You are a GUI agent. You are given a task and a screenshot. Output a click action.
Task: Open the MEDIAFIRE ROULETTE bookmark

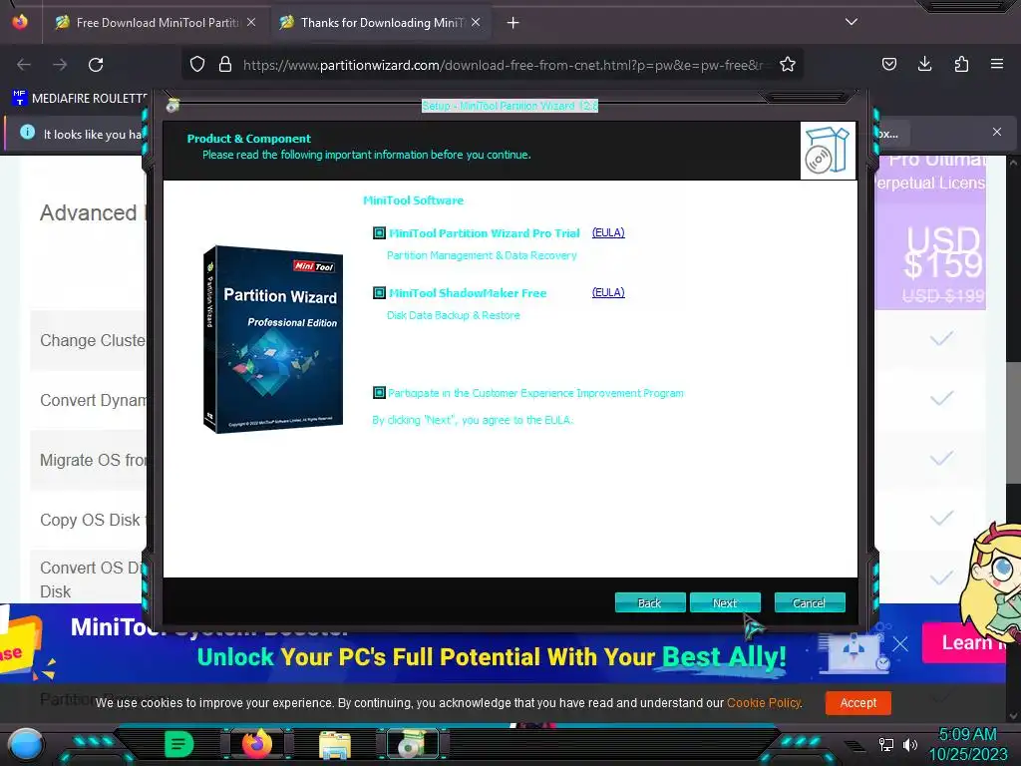tap(80, 99)
